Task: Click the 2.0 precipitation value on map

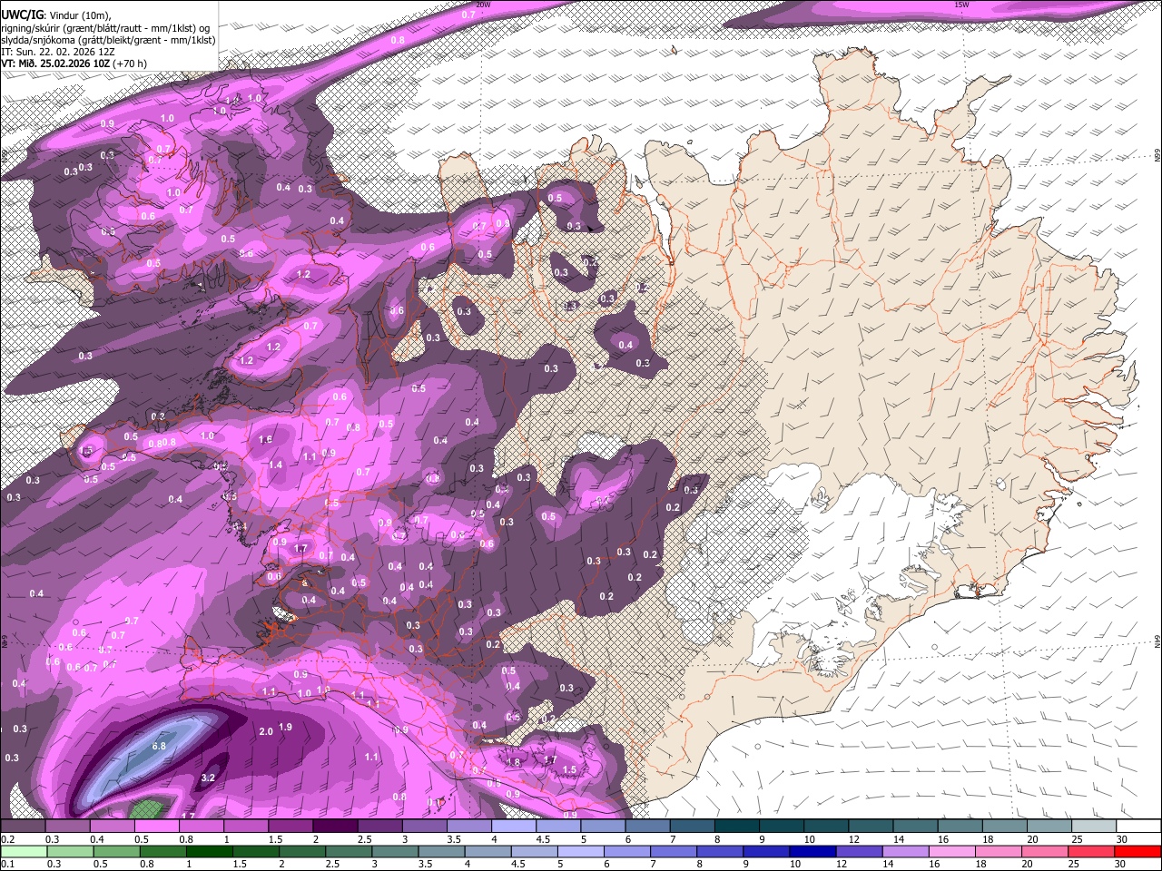Action: click(266, 731)
